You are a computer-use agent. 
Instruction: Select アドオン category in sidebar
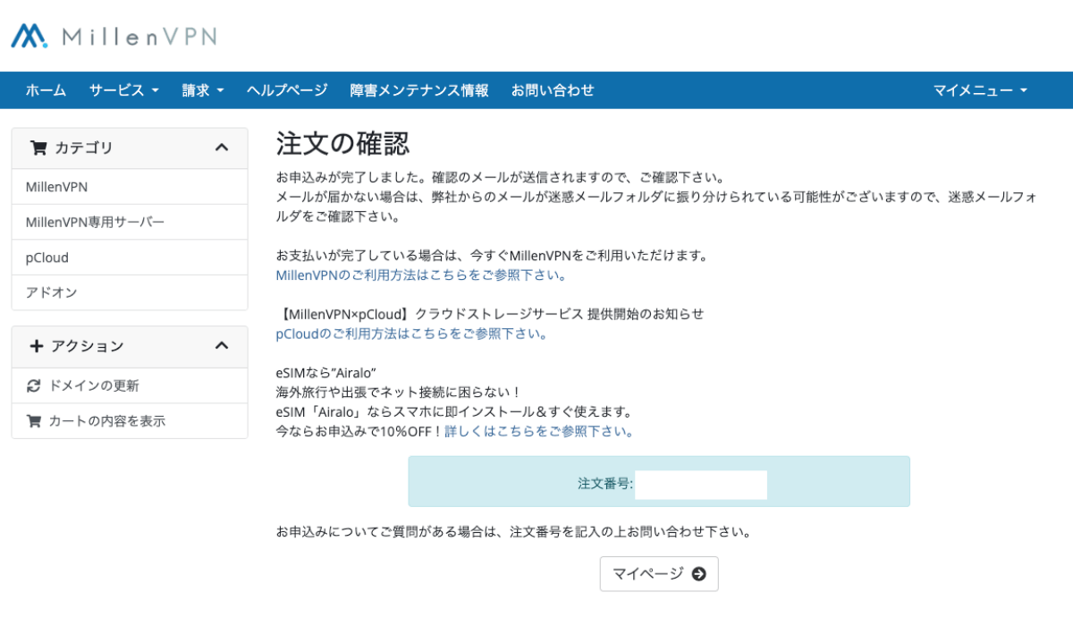coord(130,292)
